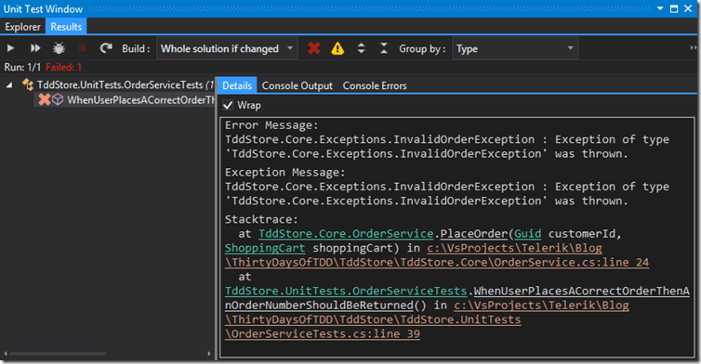Click 'Run: 1/1' status text
This screenshot has width=701, height=364.
pyautogui.click(x=22, y=68)
